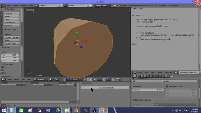Open the Text Editor type selector icon
Viewport: 201px width, 113px height.
pyautogui.click(x=134, y=73)
